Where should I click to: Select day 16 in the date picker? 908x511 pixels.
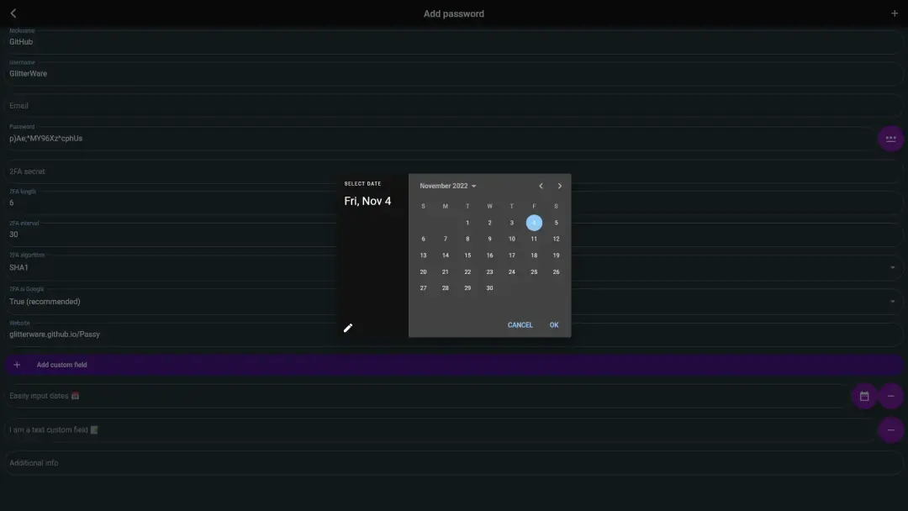click(x=489, y=255)
